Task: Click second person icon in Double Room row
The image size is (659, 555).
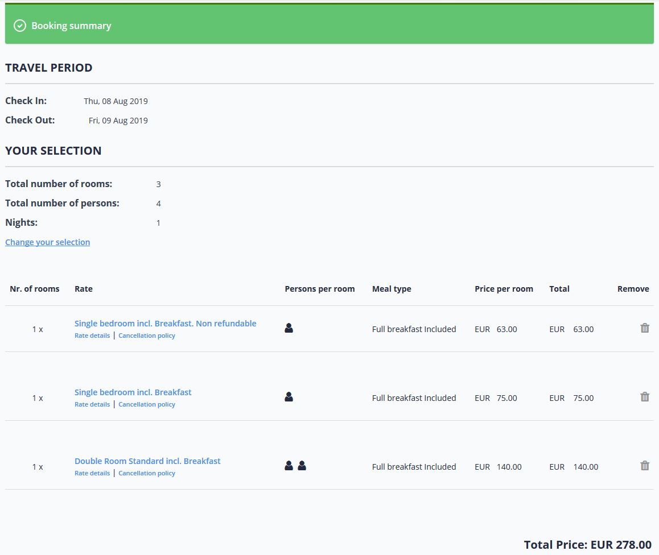Action: [x=302, y=466]
